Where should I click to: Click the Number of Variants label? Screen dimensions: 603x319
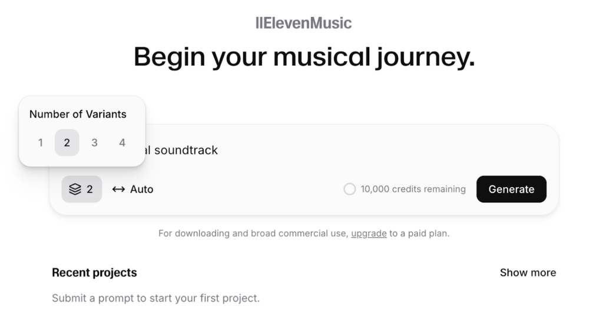tap(78, 114)
